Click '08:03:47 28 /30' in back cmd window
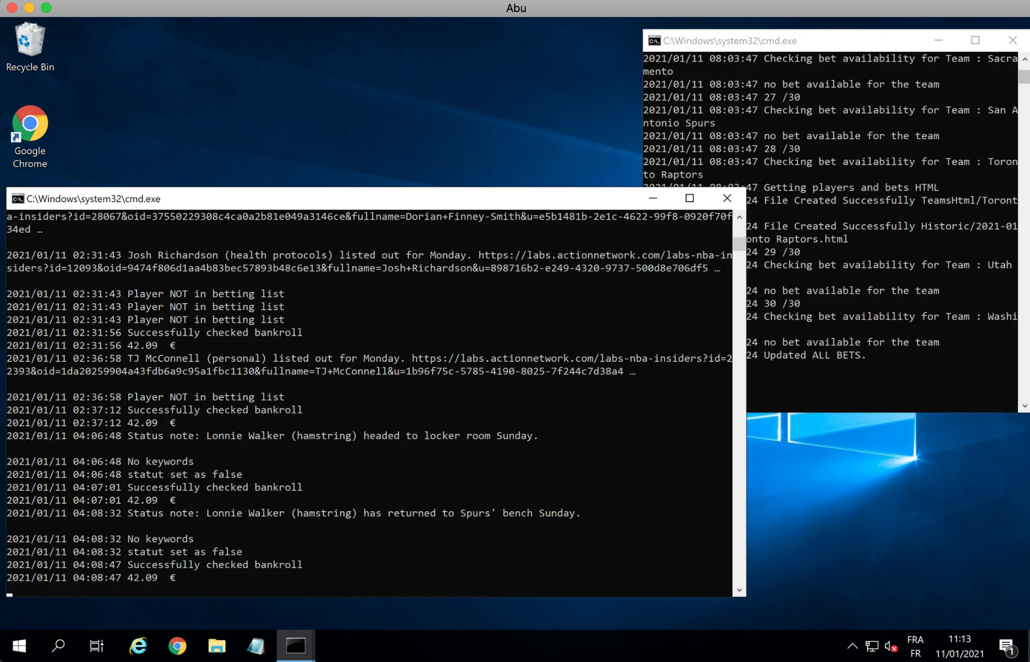 coord(722,149)
